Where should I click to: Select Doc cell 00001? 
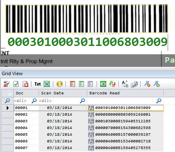(x=26, y=108)
